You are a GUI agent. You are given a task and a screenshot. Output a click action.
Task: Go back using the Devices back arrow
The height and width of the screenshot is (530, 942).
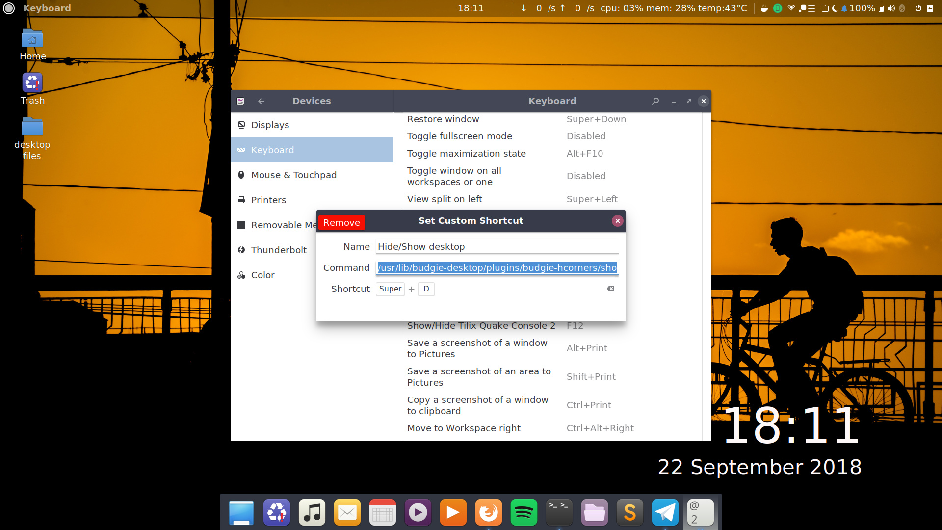point(261,101)
